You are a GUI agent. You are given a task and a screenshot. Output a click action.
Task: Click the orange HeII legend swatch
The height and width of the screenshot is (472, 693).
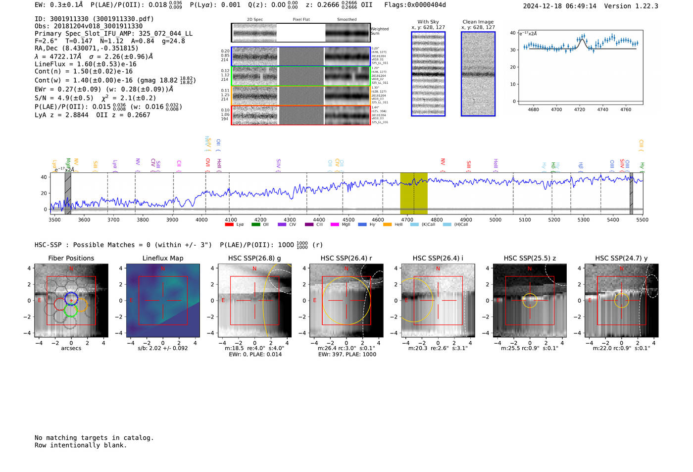click(x=387, y=224)
